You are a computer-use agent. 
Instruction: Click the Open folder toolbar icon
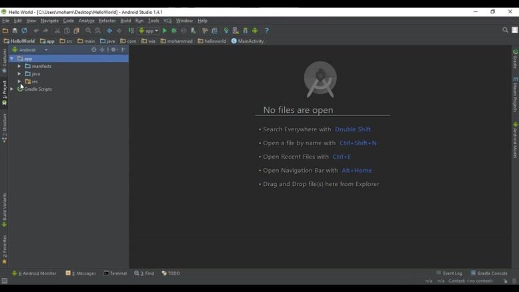5,31
